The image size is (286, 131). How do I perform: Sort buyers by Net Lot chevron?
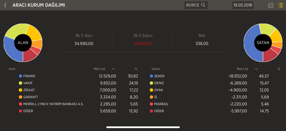point(113,69)
